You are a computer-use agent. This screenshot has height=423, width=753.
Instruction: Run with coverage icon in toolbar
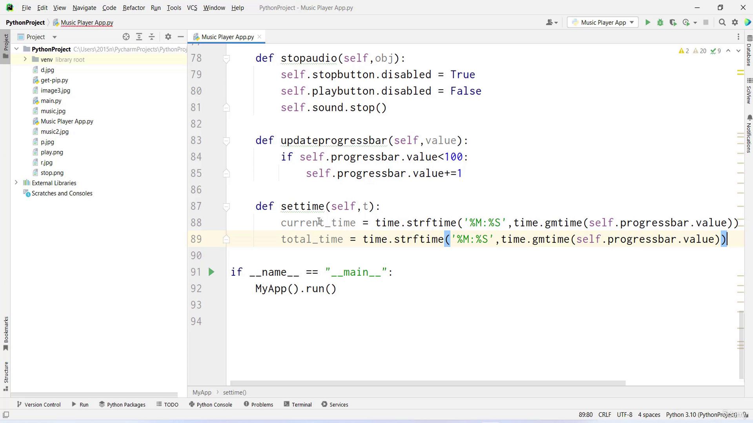(673, 22)
